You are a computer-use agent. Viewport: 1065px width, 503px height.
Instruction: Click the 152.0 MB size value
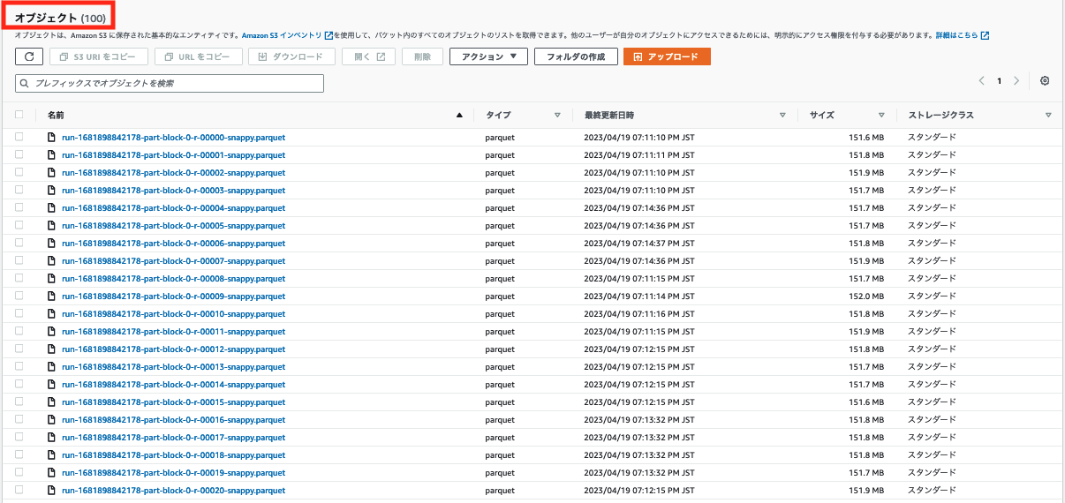click(x=865, y=297)
